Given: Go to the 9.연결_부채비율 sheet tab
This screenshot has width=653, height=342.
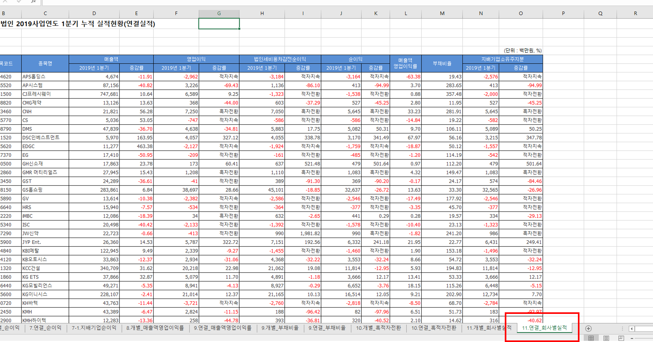Looking at the screenshot, I should tap(327, 328).
